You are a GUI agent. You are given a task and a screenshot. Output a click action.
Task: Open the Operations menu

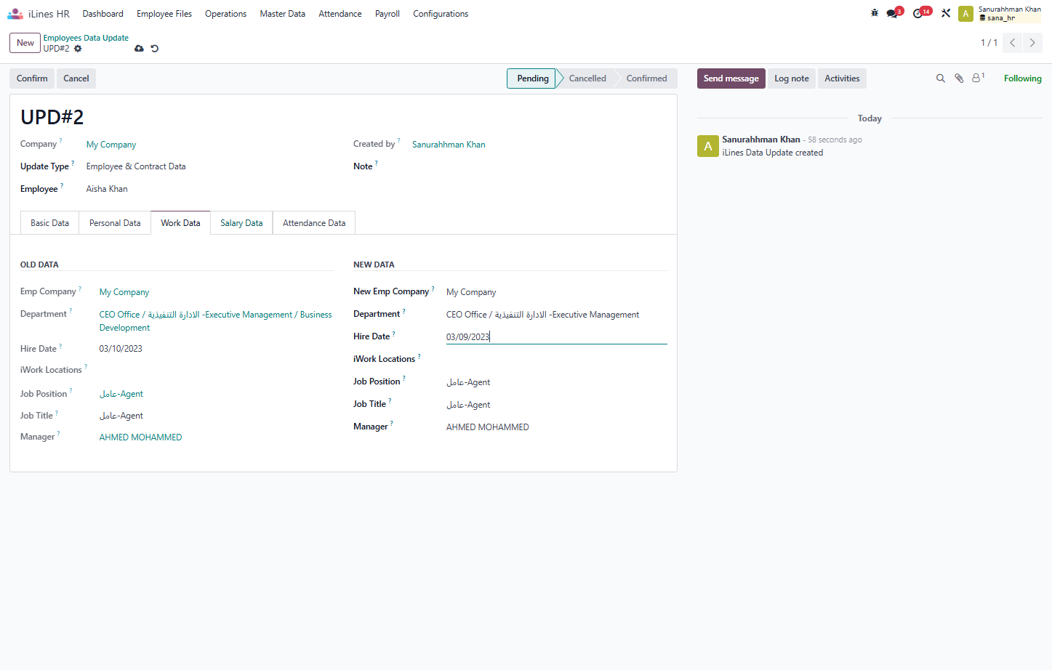[x=225, y=14]
